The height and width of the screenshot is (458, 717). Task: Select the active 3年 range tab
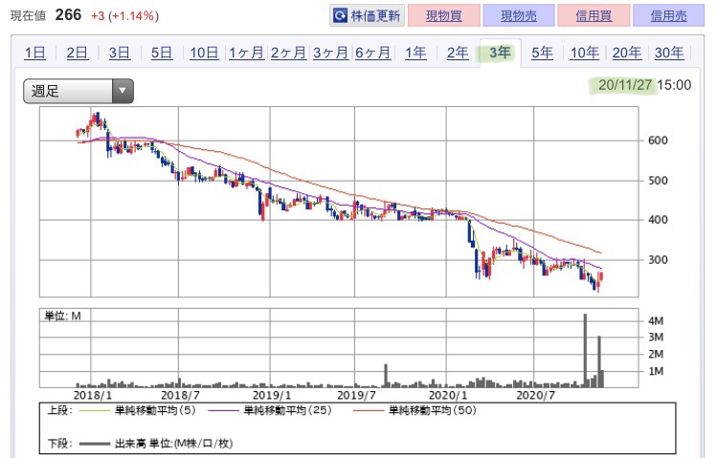pos(500,53)
